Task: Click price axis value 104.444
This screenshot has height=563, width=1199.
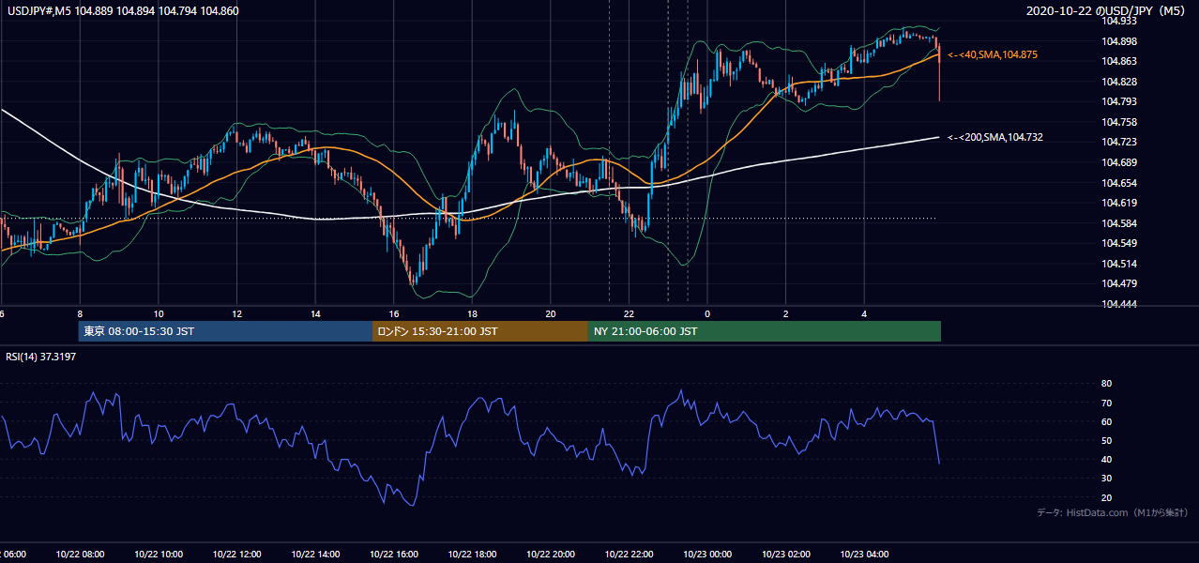Action: click(x=1118, y=304)
